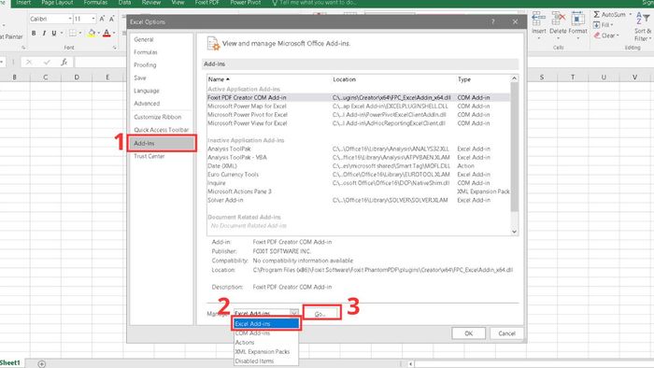Click the Borders icon in Font group

73,33
